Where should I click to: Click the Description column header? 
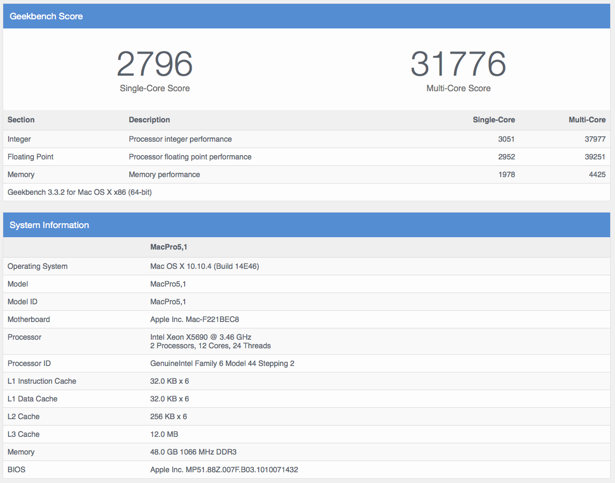(x=149, y=120)
